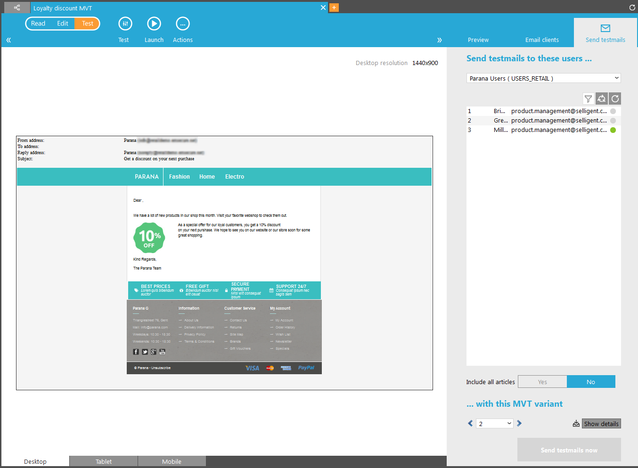Switch to Read mode
Screen dimensions: 638x468
click(38, 24)
